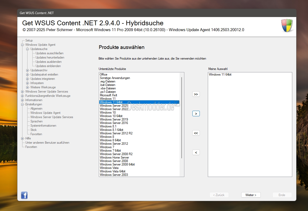Select .reg-Dateien in the product list
This screenshot has width=308, height=211.
139,81
